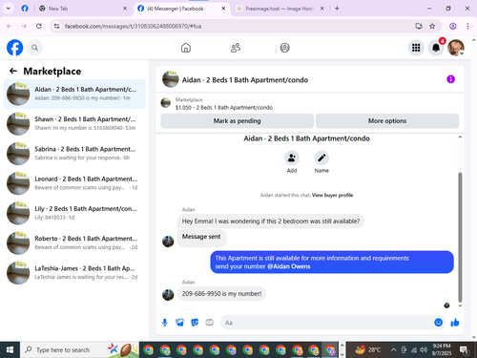The image size is (477, 358).
Task: Bookmark this page with star icon
Action: pos(432,26)
